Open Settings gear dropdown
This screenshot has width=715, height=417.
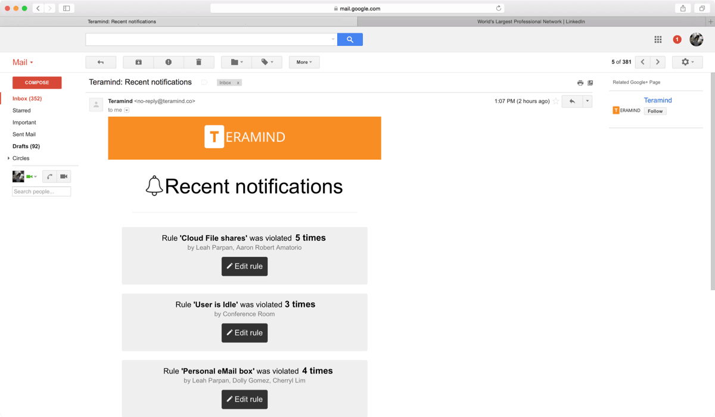click(688, 62)
